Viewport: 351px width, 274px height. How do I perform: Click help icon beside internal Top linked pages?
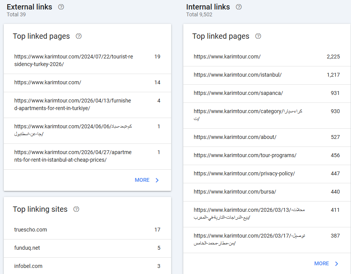pyautogui.click(x=258, y=36)
